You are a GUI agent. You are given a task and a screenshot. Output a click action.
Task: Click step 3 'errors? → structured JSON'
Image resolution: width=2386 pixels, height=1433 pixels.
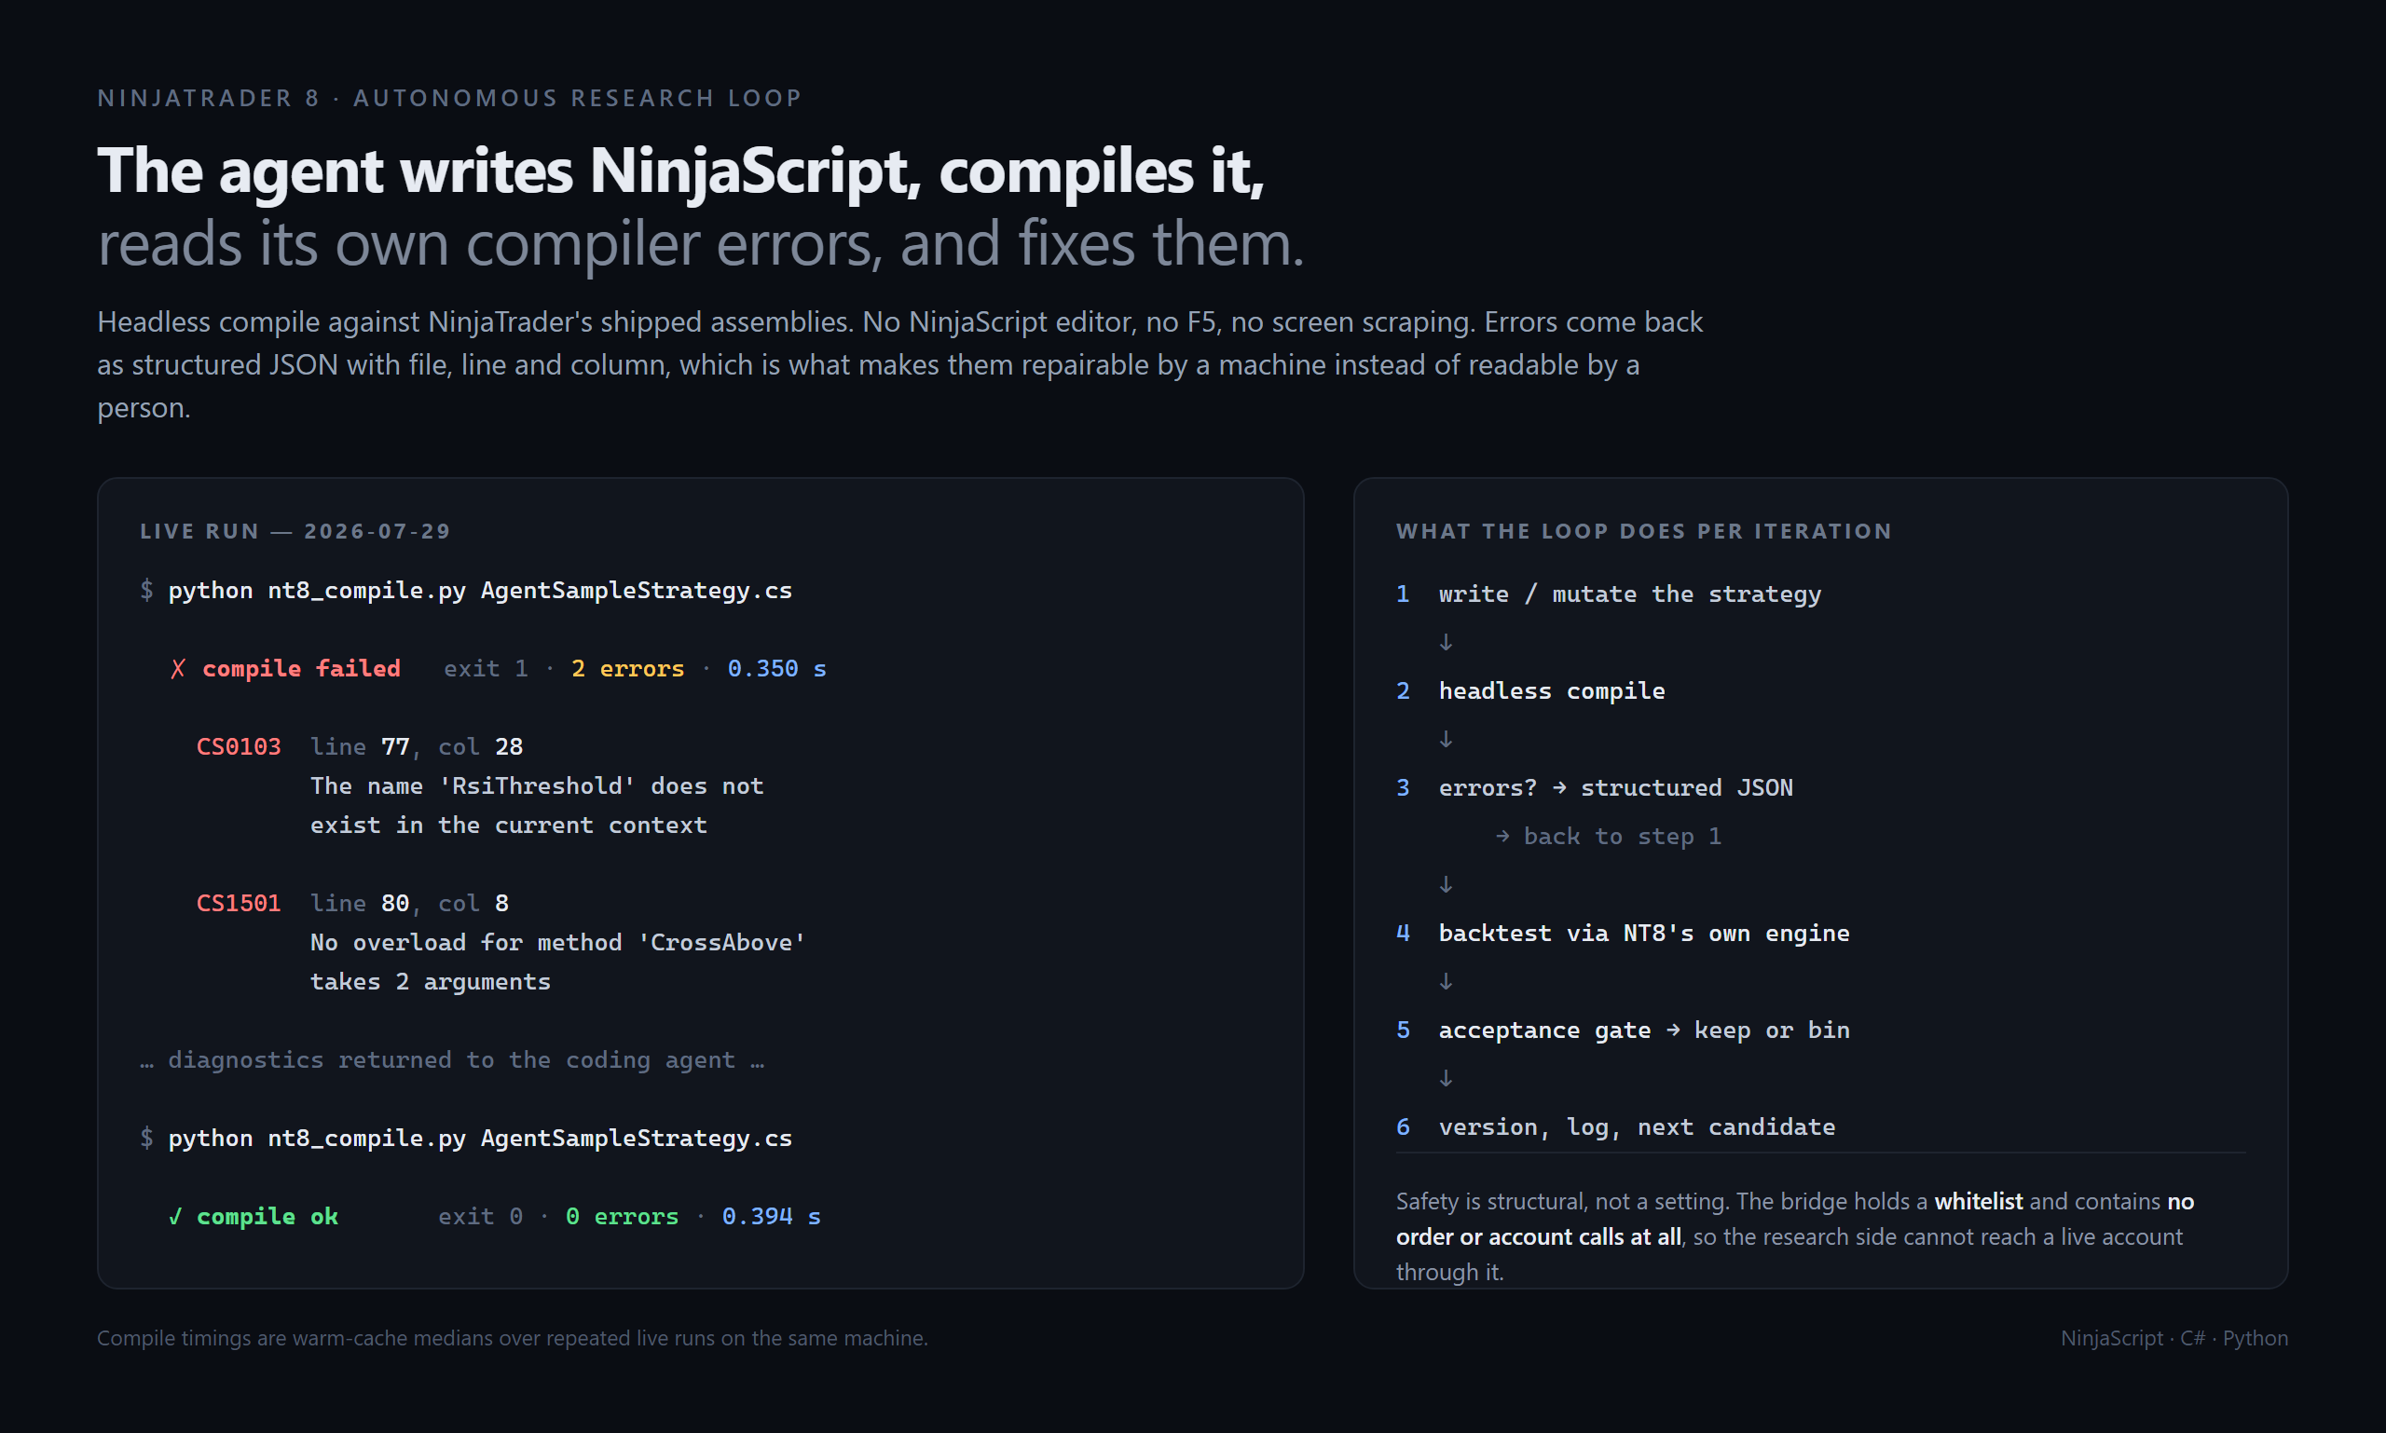click(x=1615, y=788)
